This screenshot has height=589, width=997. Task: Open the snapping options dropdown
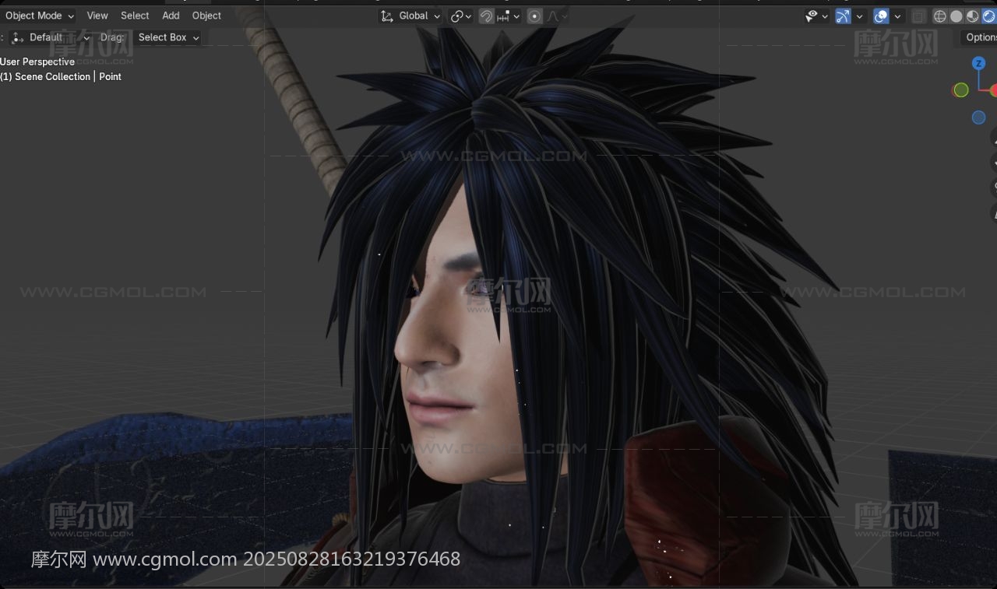(x=509, y=16)
